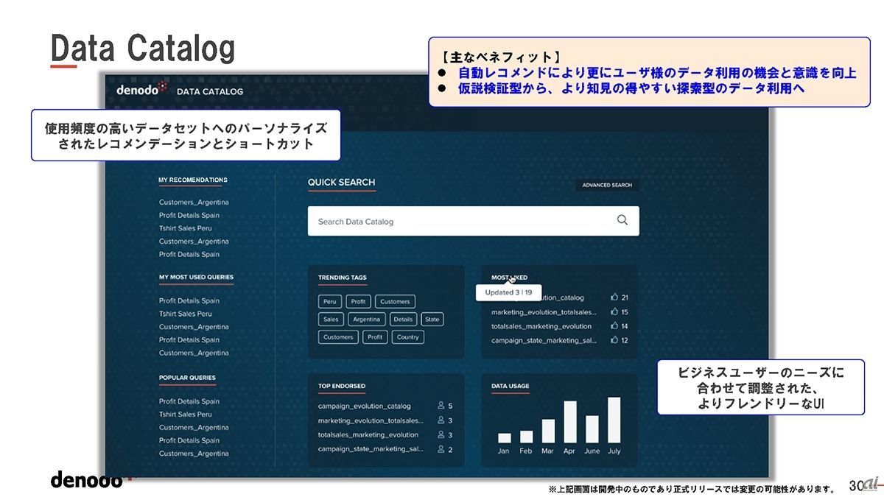The height and width of the screenshot is (497, 884).
Task: Click the thumbs-up icon showing 12 likes
Action: click(x=614, y=340)
